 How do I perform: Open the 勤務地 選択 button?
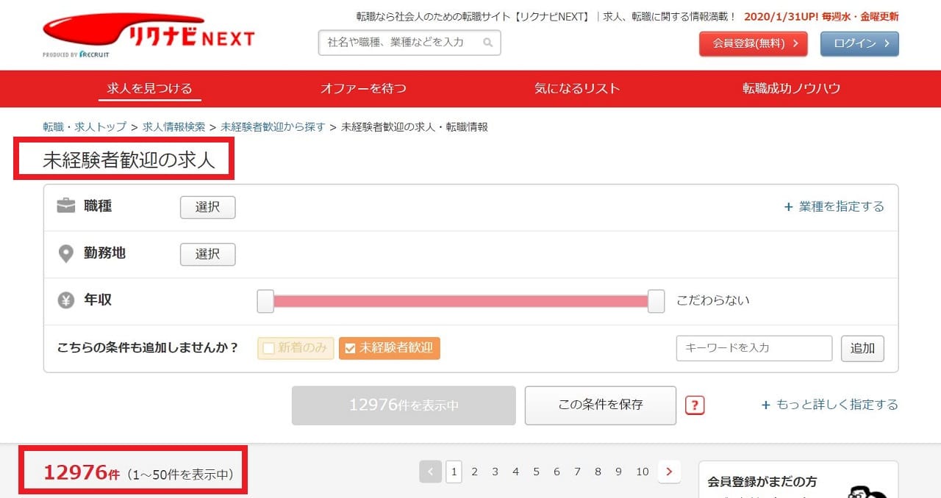coord(207,254)
